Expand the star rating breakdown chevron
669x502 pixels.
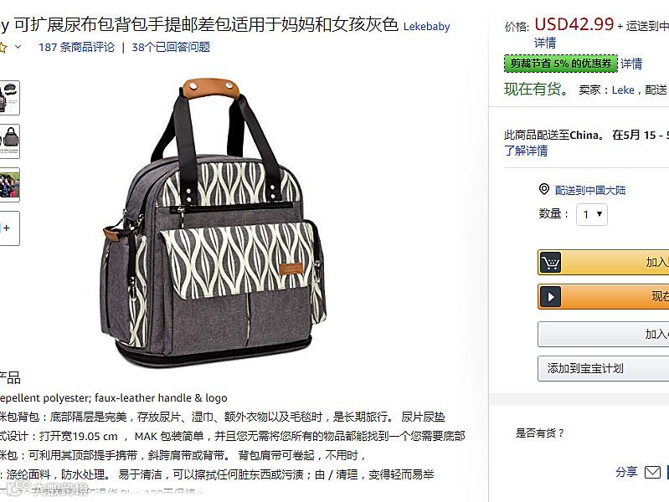pos(18,47)
